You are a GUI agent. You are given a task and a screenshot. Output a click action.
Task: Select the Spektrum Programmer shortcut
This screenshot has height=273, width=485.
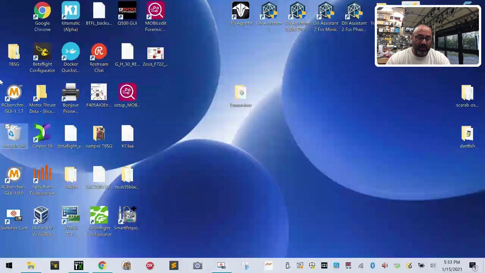[x=42, y=181]
